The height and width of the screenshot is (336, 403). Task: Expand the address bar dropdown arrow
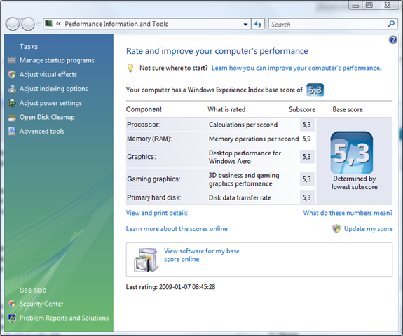pos(245,24)
